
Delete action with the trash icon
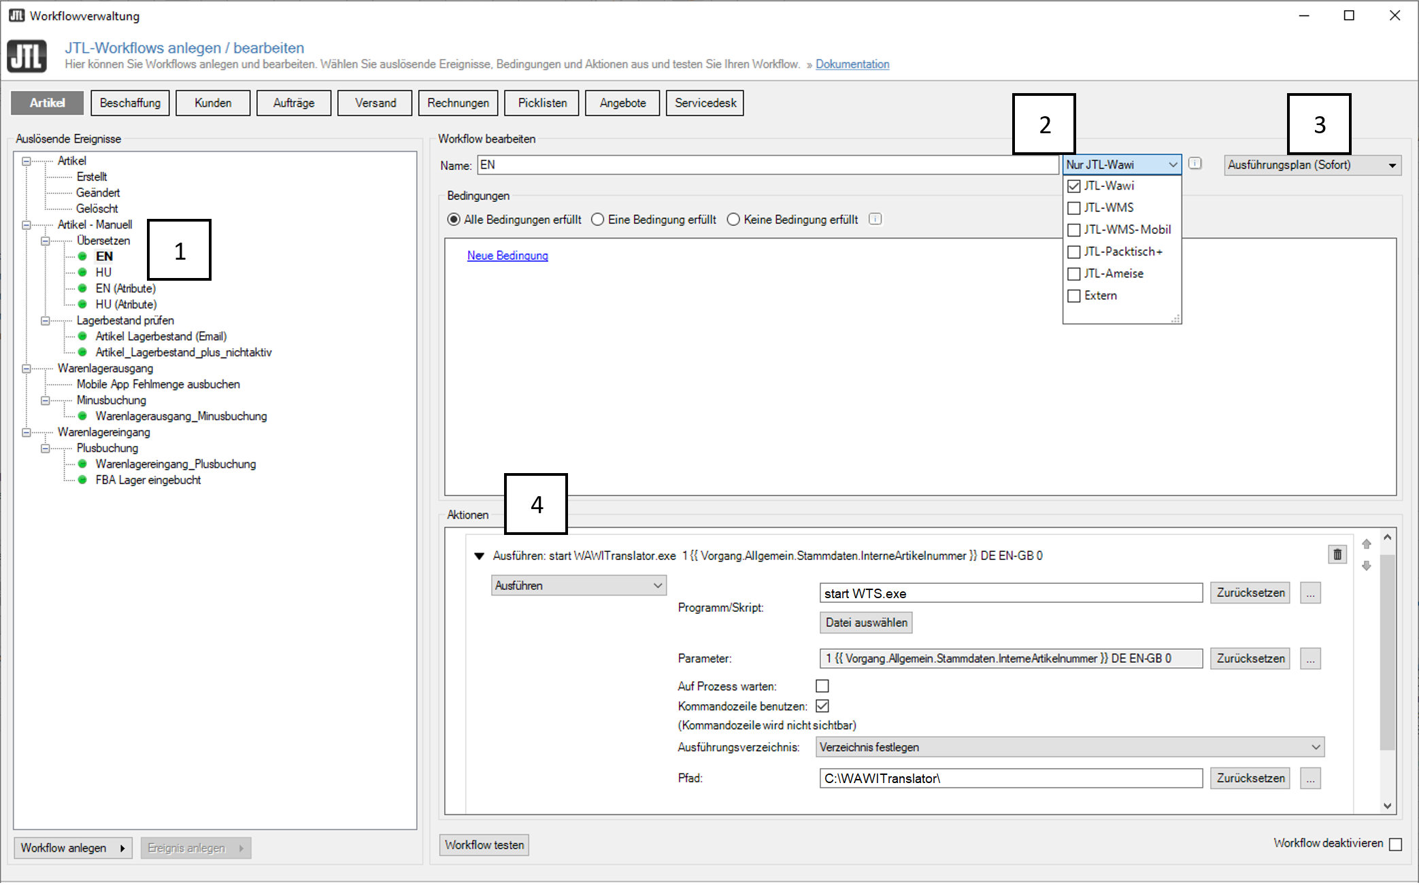(1337, 555)
